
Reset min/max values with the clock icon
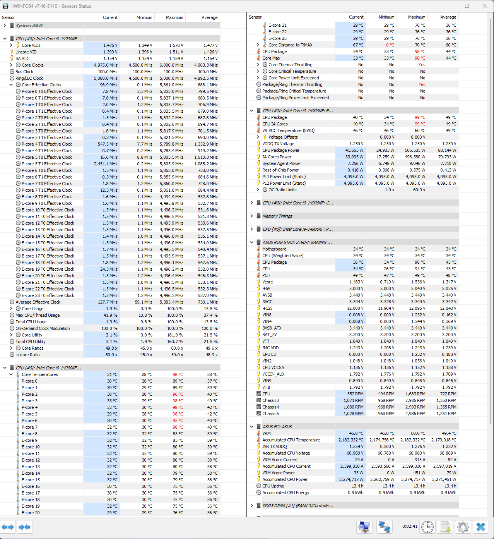427,527
